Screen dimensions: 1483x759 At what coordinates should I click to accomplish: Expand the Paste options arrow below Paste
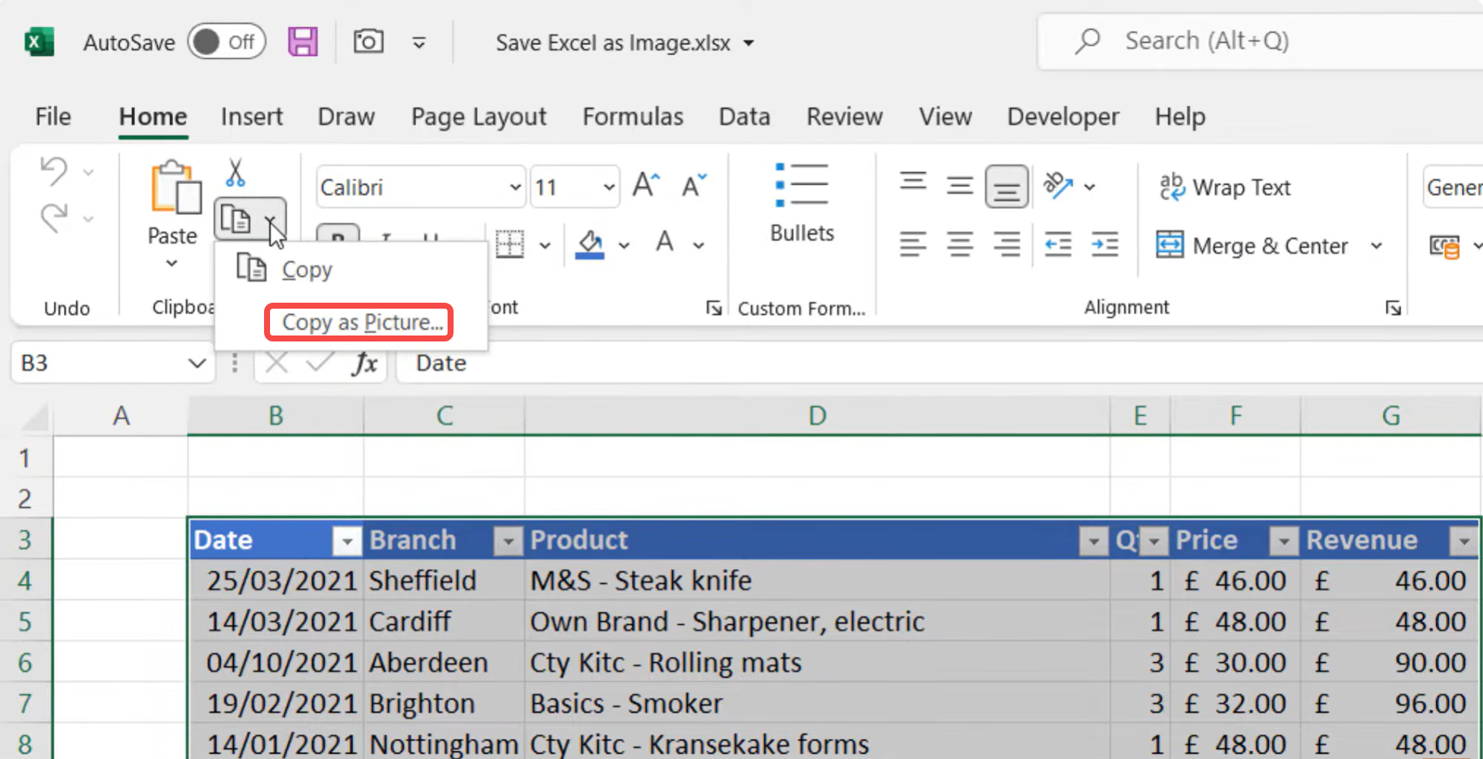click(172, 262)
